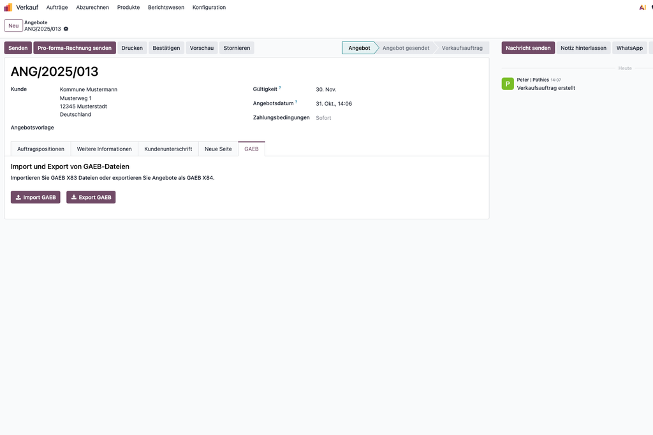Set status to Angebot gesendet
653x435 pixels.
[x=406, y=48]
